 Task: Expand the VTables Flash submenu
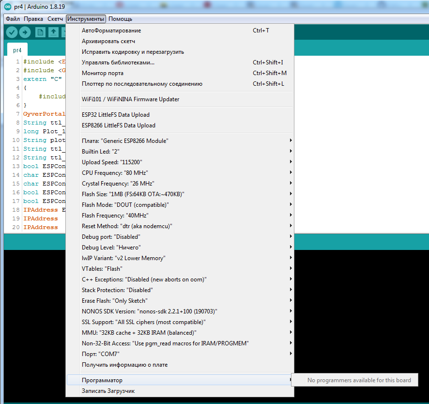(180, 269)
